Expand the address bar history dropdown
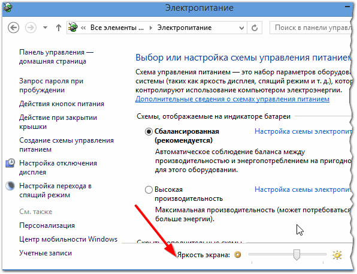 tap(241, 28)
